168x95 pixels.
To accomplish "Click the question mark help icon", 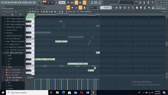I will [152, 3].
